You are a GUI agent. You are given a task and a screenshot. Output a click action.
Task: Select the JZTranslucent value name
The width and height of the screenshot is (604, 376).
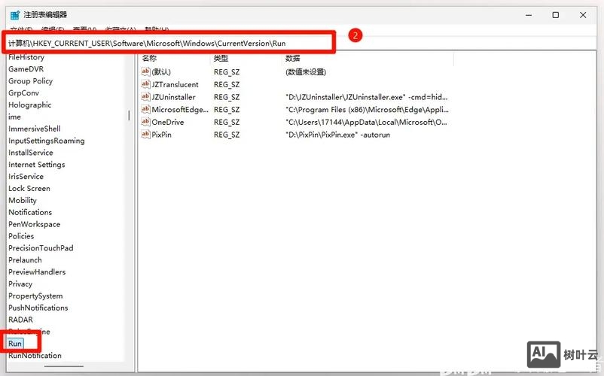point(175,84)
